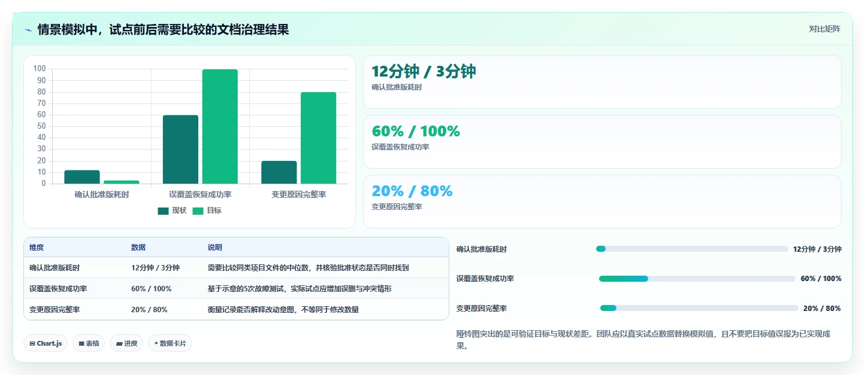Click progress row label 误覆盖恢复成功率
865x375 pixels.
coord(485,279)
